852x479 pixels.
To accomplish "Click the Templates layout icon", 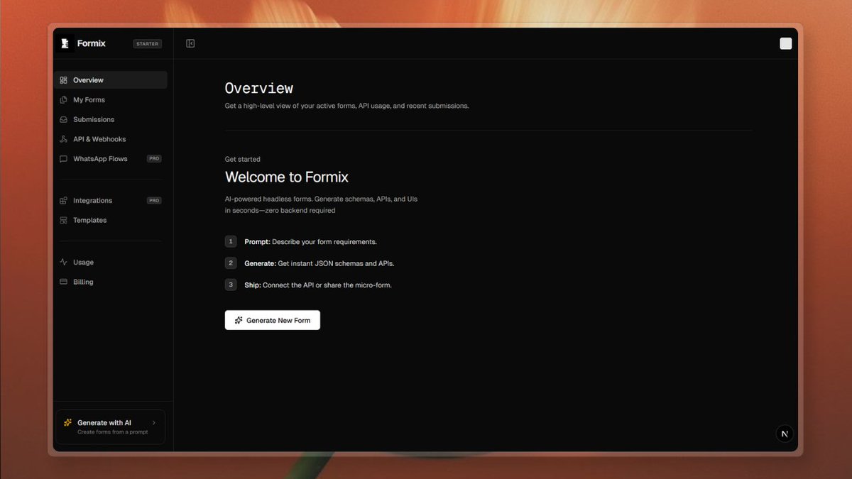I will coord(64,221).
